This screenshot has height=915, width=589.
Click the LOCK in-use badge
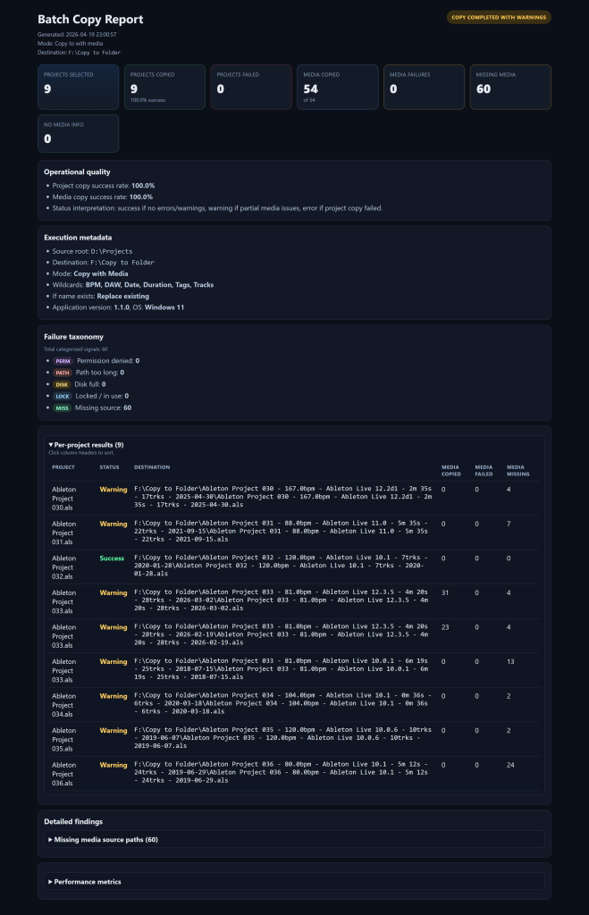click(x=63, y=395)
